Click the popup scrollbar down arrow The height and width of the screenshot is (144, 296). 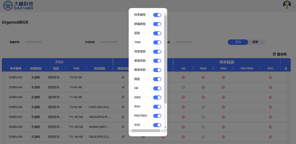point(166,127)
